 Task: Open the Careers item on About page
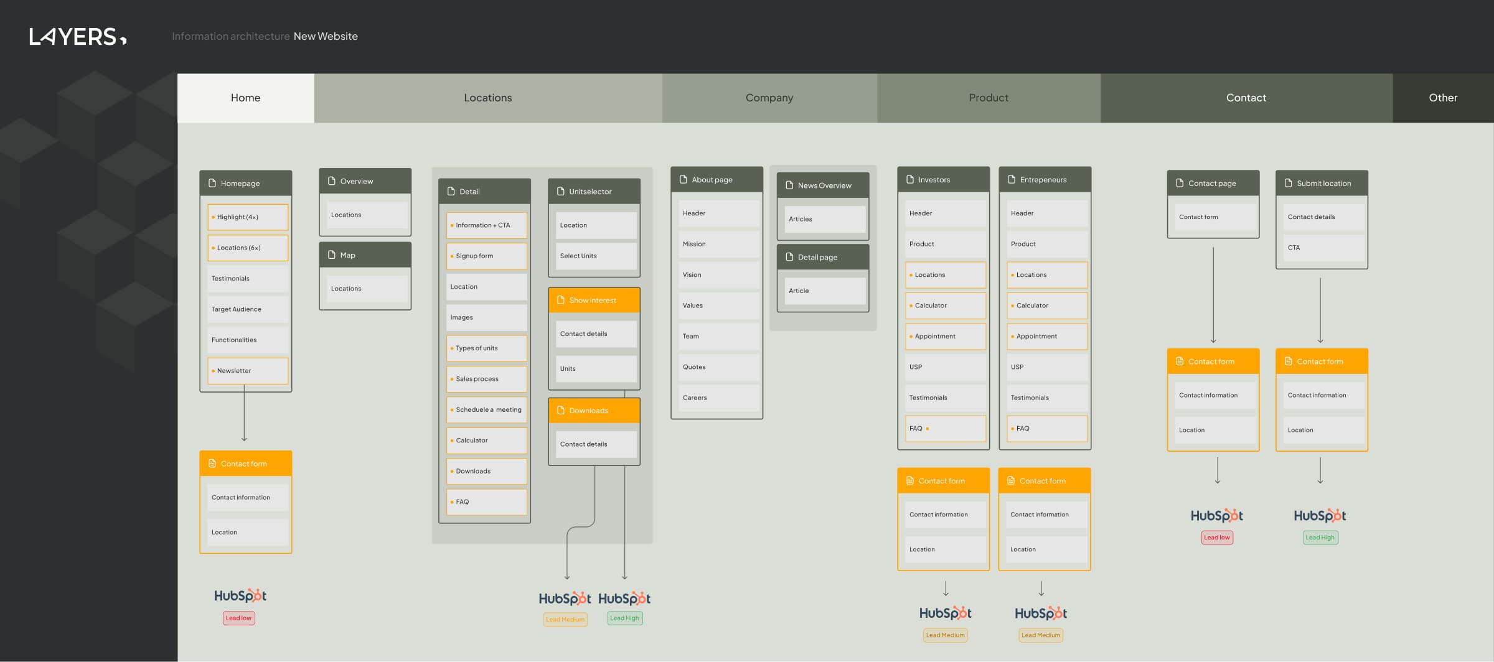pos(716,398)
